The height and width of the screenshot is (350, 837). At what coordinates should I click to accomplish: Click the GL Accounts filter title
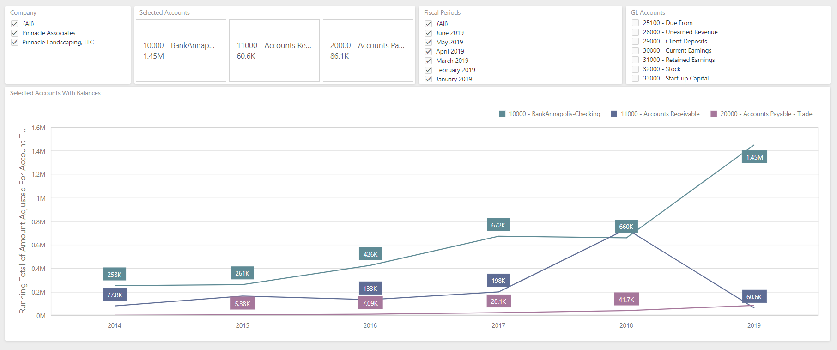tap(648, 12)
